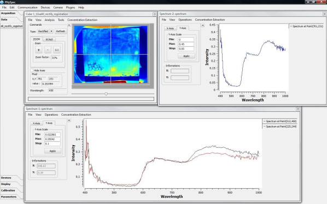
Task: Open File menu in Spectrum 1 window
Action: click(30, 115)
